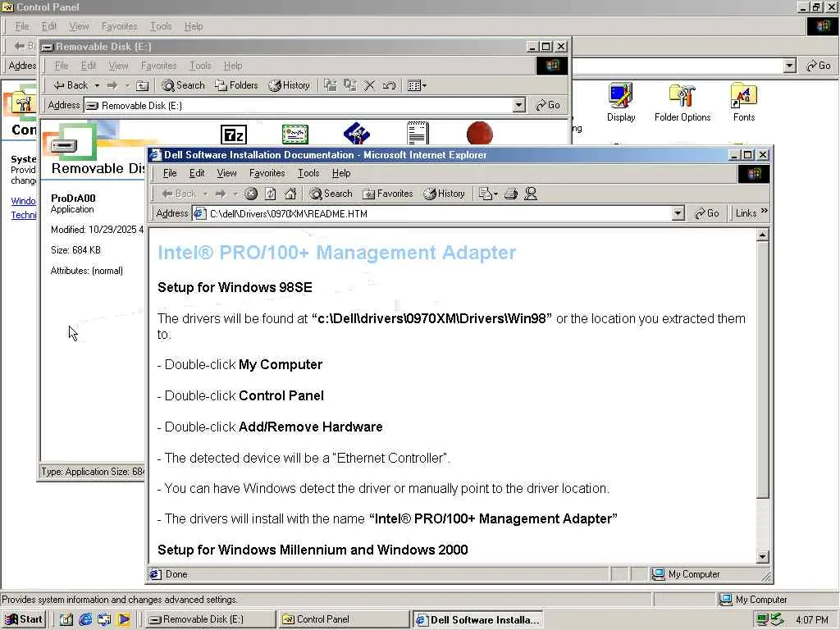Click Go in the Internet Explorer address bar

pyautogui.click(x=706, y=213)
